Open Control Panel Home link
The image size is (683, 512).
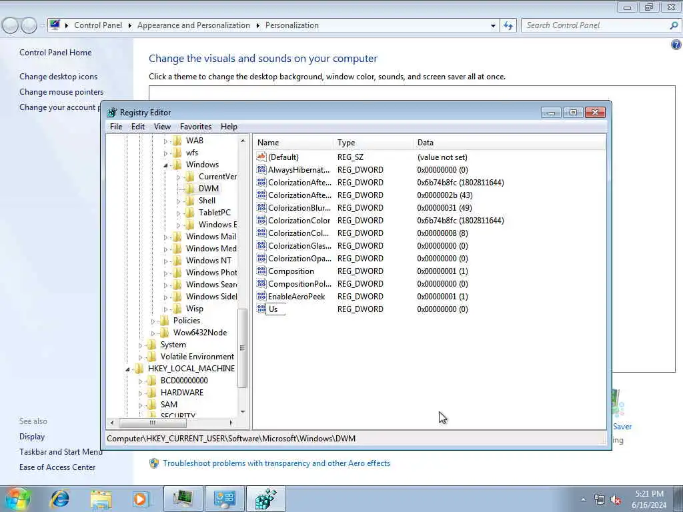click(x=55, y=53)
